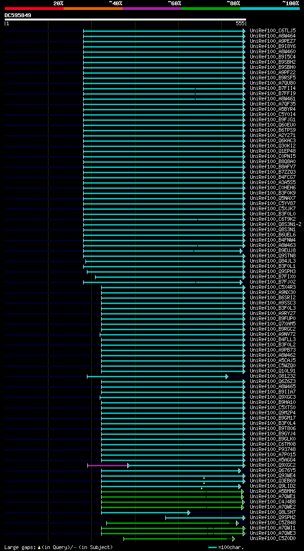Click the white query sequence bar
Screen dimensions: 304x551
click(125, 20)
